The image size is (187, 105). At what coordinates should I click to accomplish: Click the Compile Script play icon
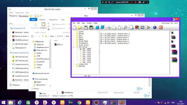pos(148,27)
